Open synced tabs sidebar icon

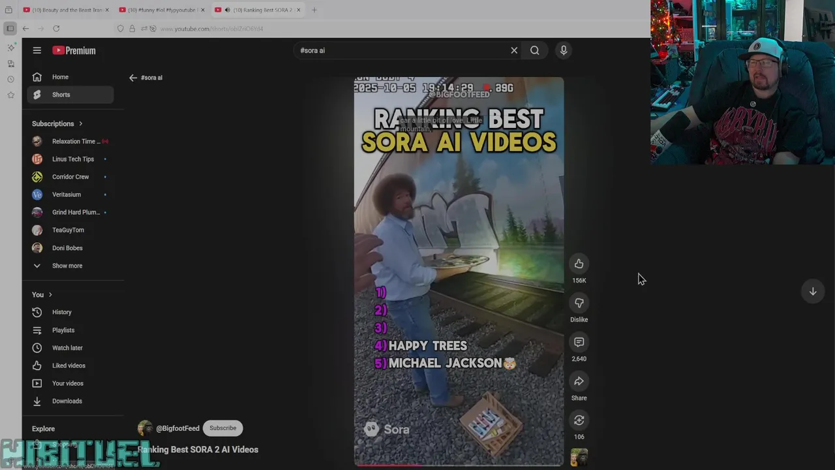(10, 63)
